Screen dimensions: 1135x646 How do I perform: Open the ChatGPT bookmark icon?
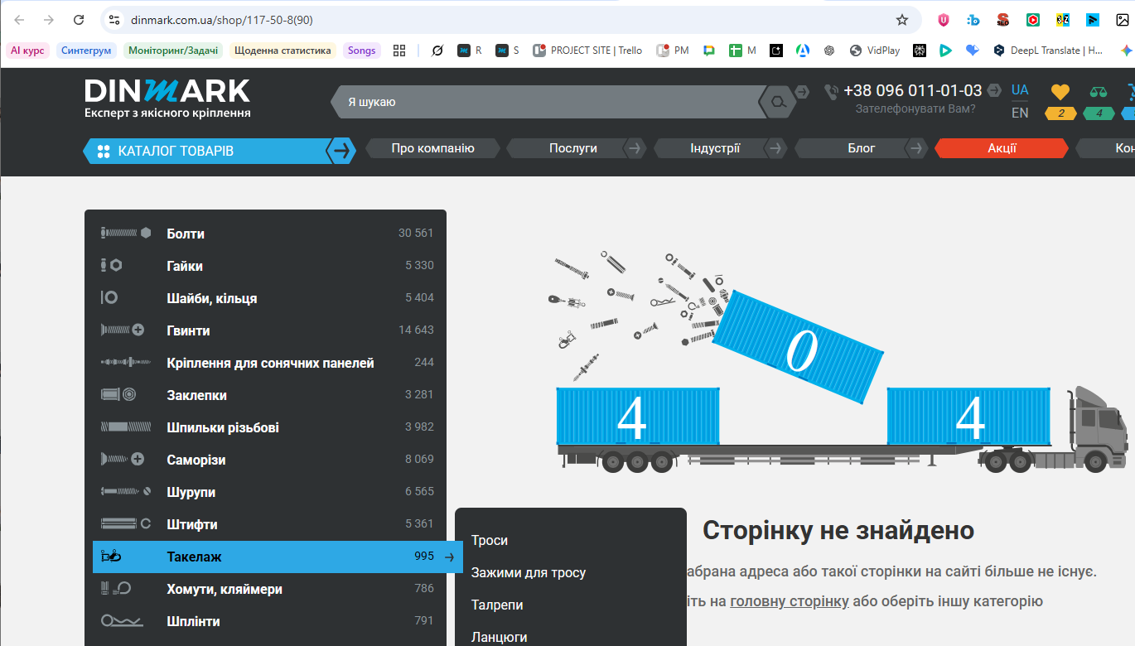point(829,51)
